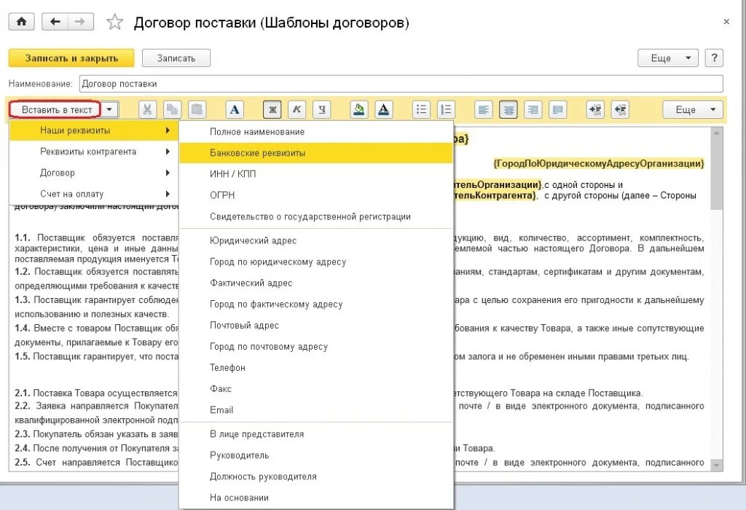The height and width of the screenshot is (510, 746).
Task: Open the Наши реквизиты submenu
Action: (x=94, y=130)
